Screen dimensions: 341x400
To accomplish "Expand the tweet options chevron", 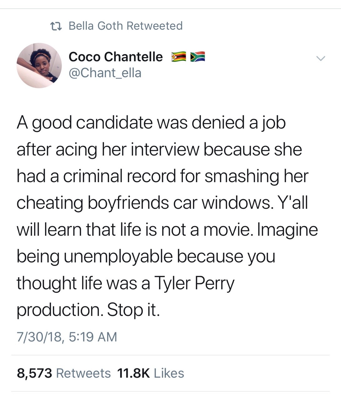I will (320, 58).
